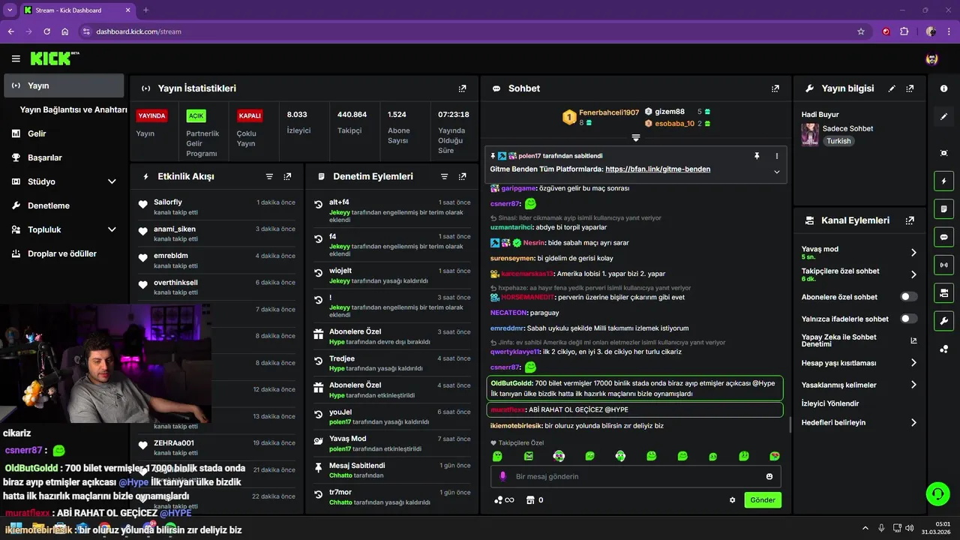The height and width of the screenshot is (540, 960).
Task: Enable Yalnızca ifadelerle sohbet toggle
Action: click(x=908, y=319)
